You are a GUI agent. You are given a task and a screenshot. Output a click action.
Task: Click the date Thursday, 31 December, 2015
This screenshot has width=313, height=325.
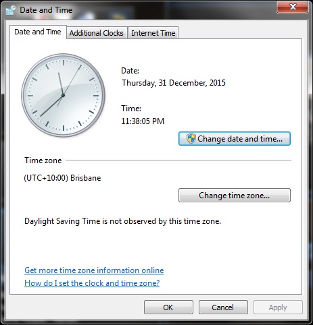(174, 83)
